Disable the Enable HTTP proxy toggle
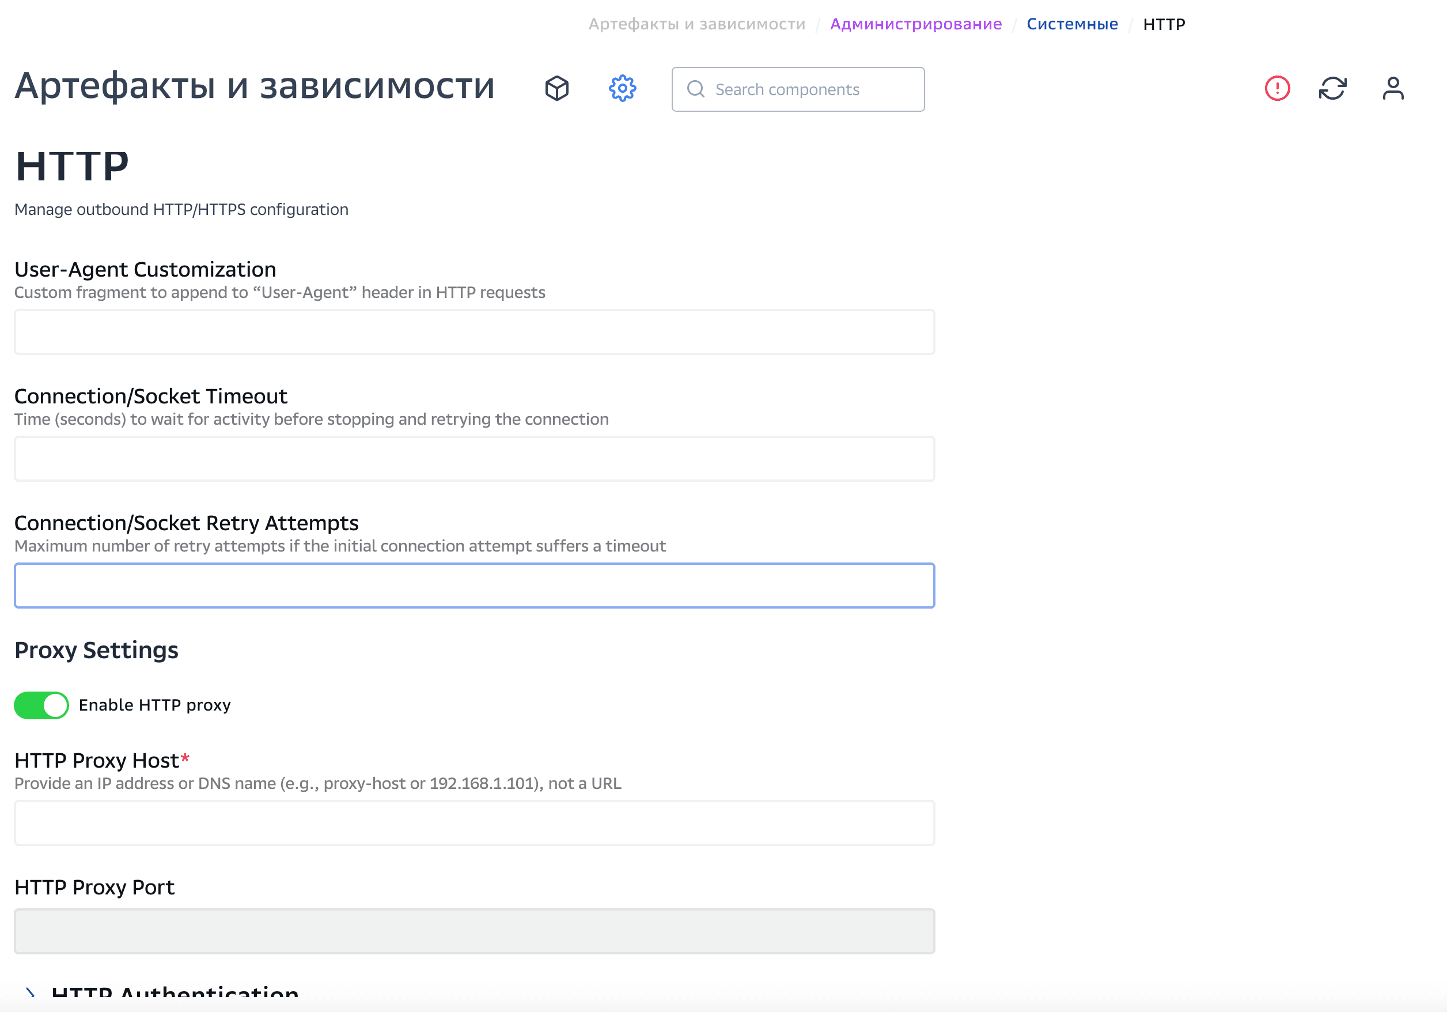 point(41,705)
